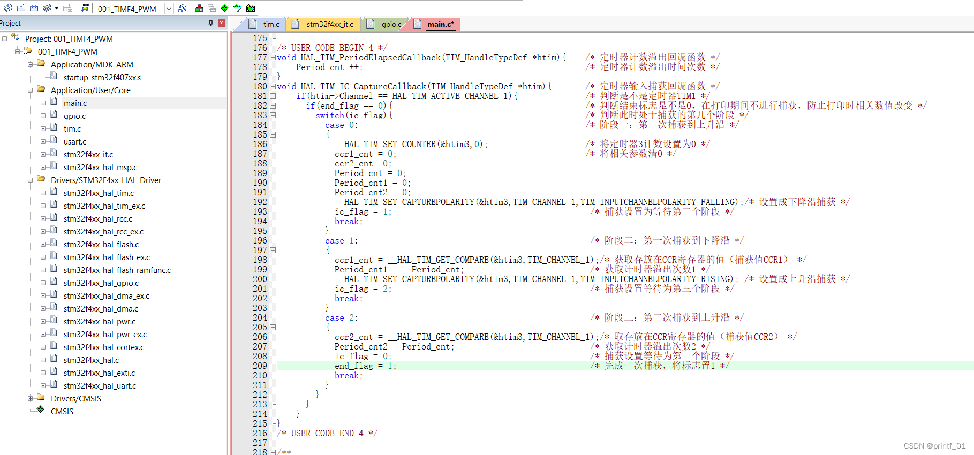Select usart.c in the project tree
The image size is (974, 455).
(x=74, y=142)
